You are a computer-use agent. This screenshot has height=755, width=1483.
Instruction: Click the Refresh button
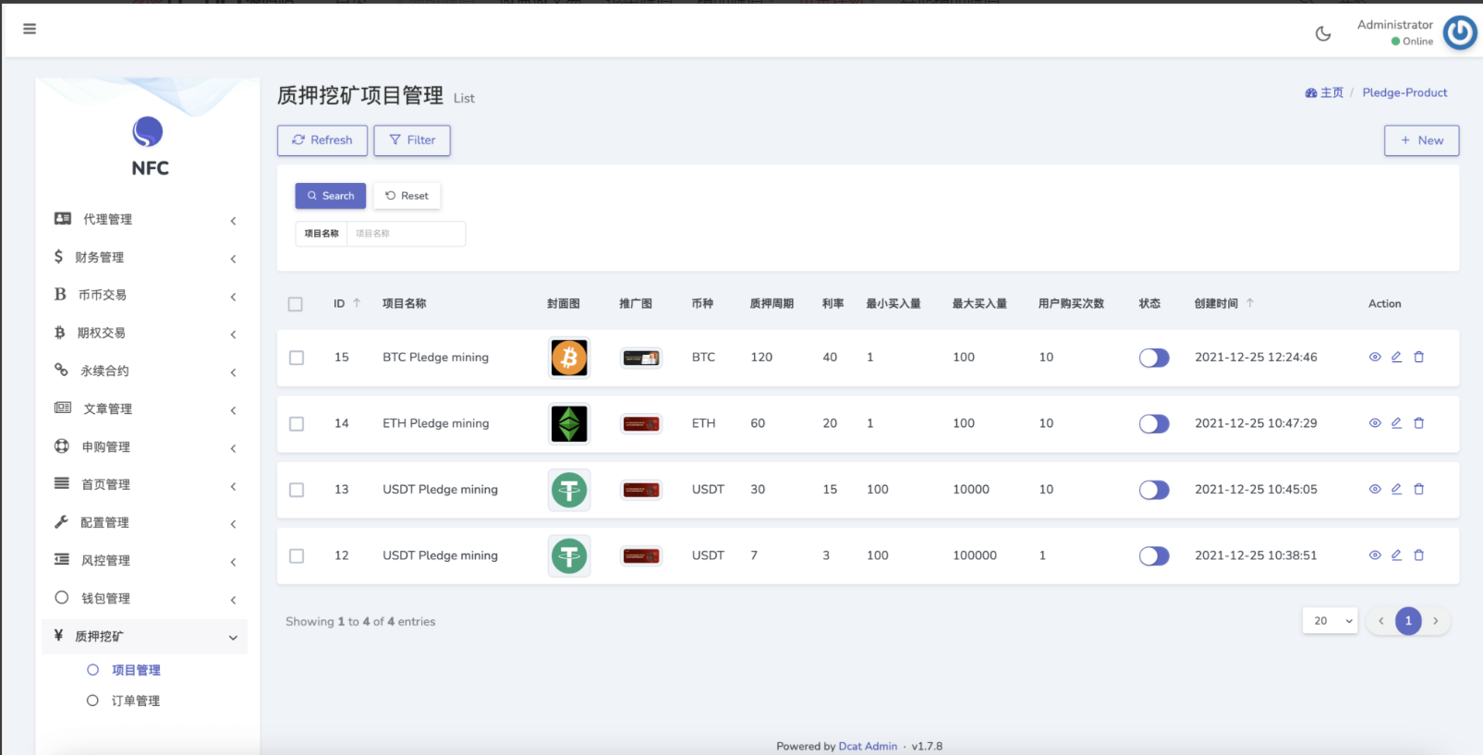322,140
